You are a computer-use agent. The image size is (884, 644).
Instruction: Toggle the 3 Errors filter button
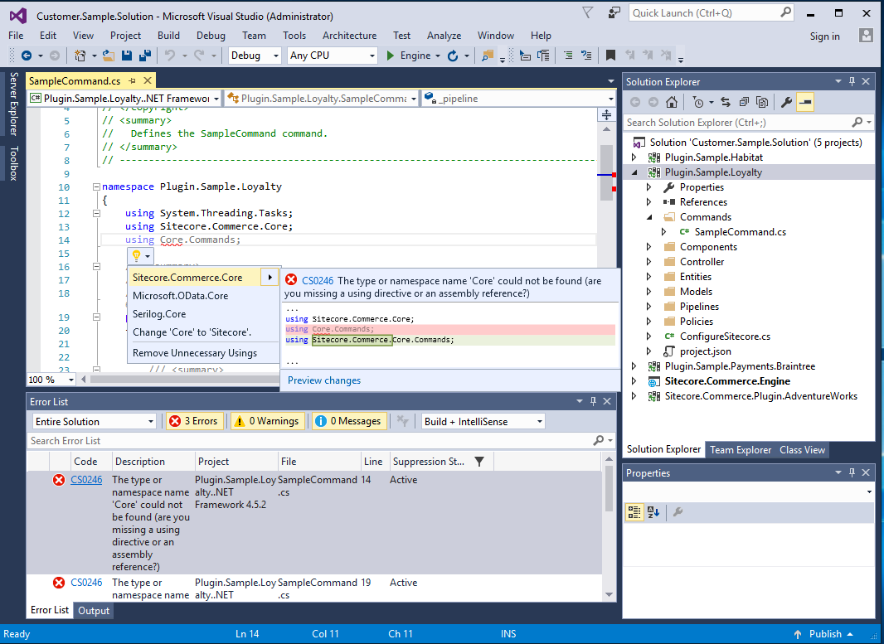pos(195,421)
